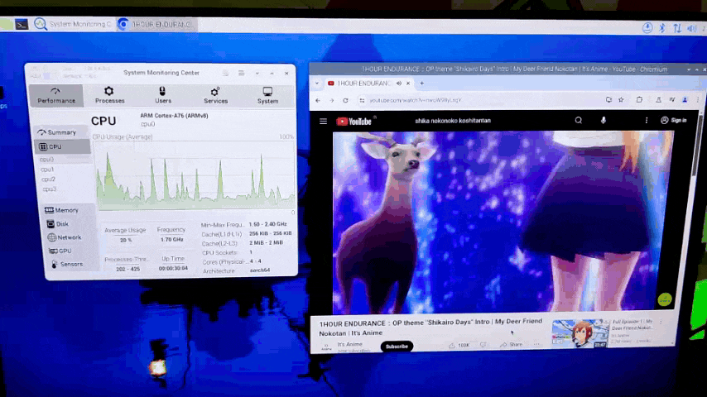The image size is (707, 397).
Task: Open the Users tab
Action: [163, 96]
